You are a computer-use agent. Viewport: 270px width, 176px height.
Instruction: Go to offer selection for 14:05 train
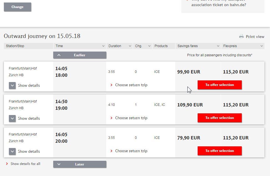pos(220,85)
